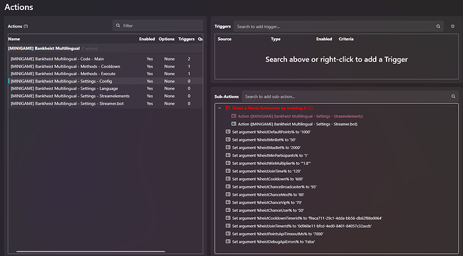Select the Settings - Language action row
This screenshot has width=463, height=256.
(105, 88)
